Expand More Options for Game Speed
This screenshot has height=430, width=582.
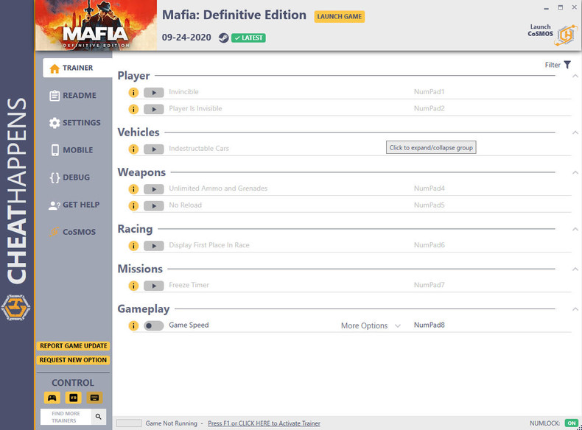(x=371, y=325)
